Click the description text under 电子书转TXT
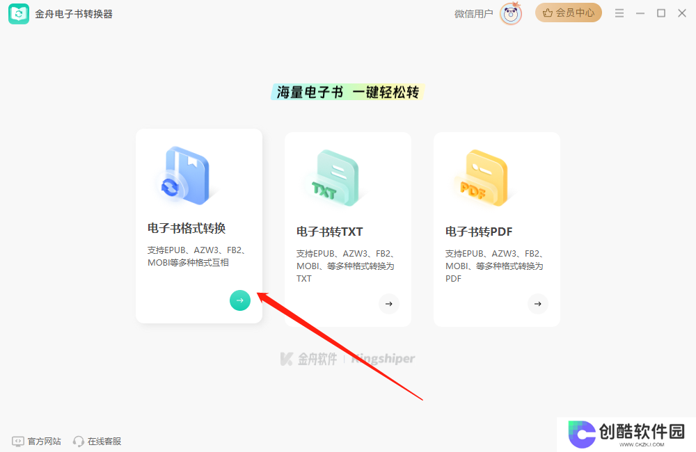This screenshot has width=696, height=452. point(346,266)
